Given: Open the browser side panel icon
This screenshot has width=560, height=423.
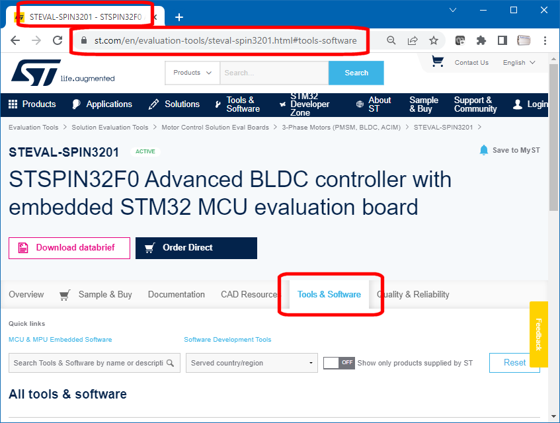Looking at the screenshot, I should click(x=502, y=40).
